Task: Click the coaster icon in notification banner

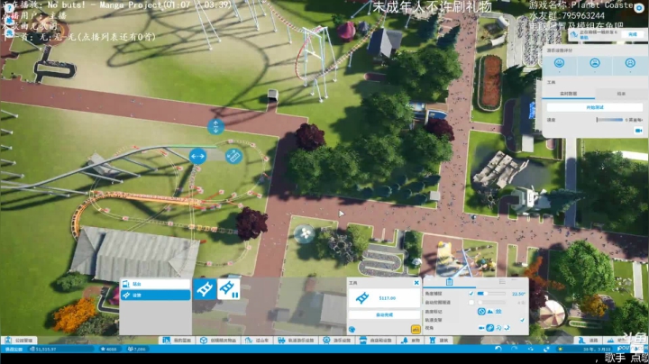Action: point(573,35)
